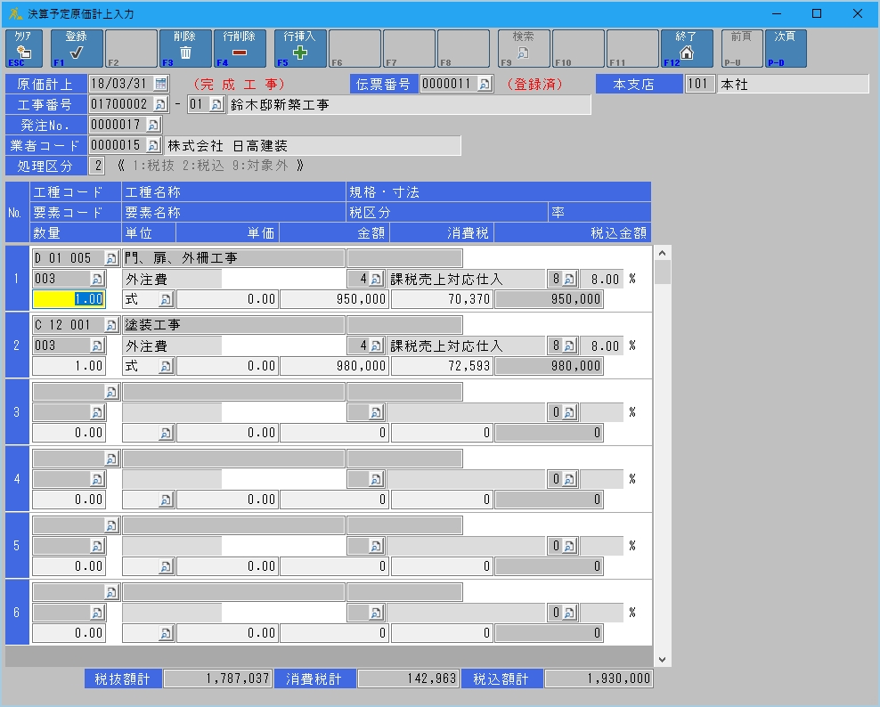Open calendar picker next to 原価計上 date
The image size is (880, 707).
[x=160, y=84]
